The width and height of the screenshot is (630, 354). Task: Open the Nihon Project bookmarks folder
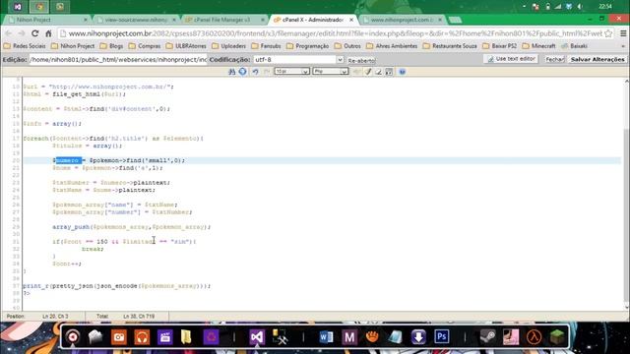73,46
